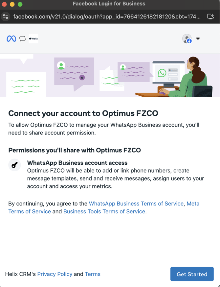Click the Meta logo icon
This screenshot has height=287, width=220.
click(11, 39)
